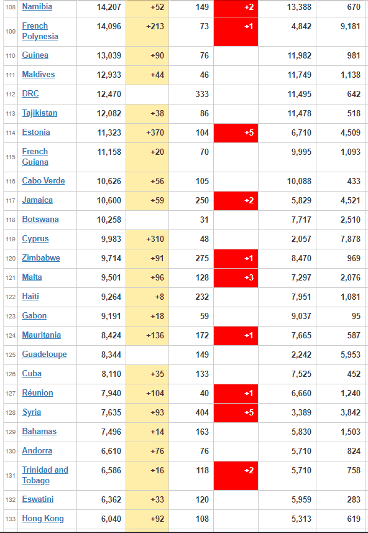
Task: Open the Réunion link
Action: pyautogui.click(x=37, y=392)
